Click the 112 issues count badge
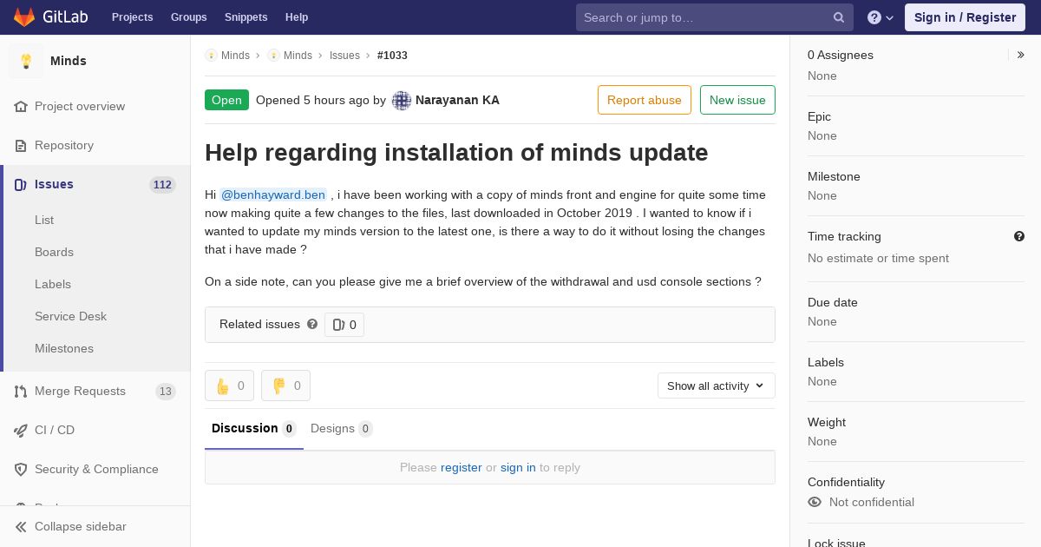 click(162, 184)
